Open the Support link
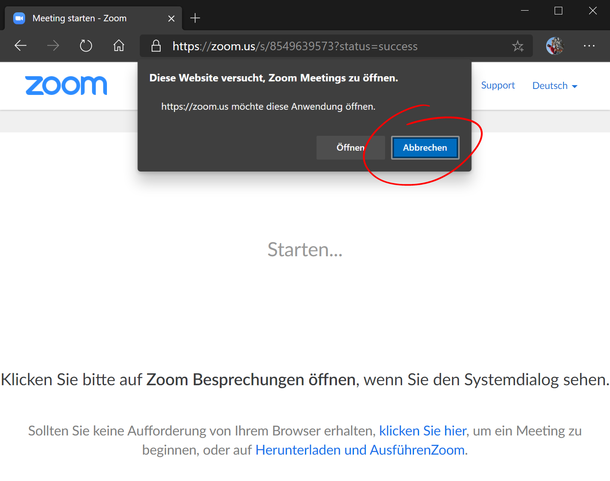The width and height of the screenshot is (610, 481). [498, 85]
